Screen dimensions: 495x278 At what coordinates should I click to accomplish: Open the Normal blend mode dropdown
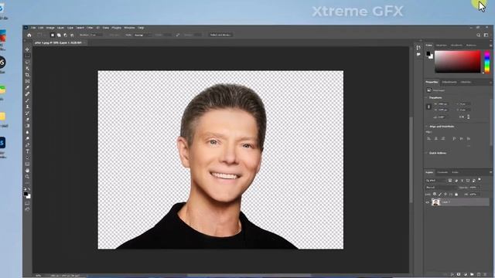(441, 188)
